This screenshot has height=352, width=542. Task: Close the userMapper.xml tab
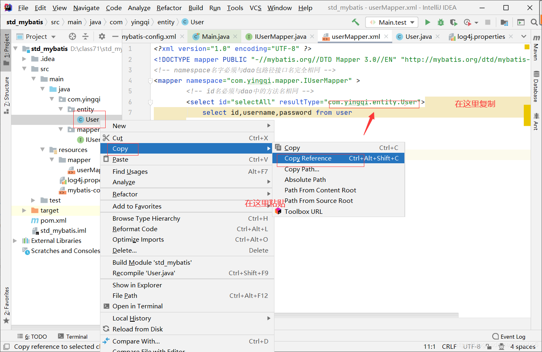point(386,36)
